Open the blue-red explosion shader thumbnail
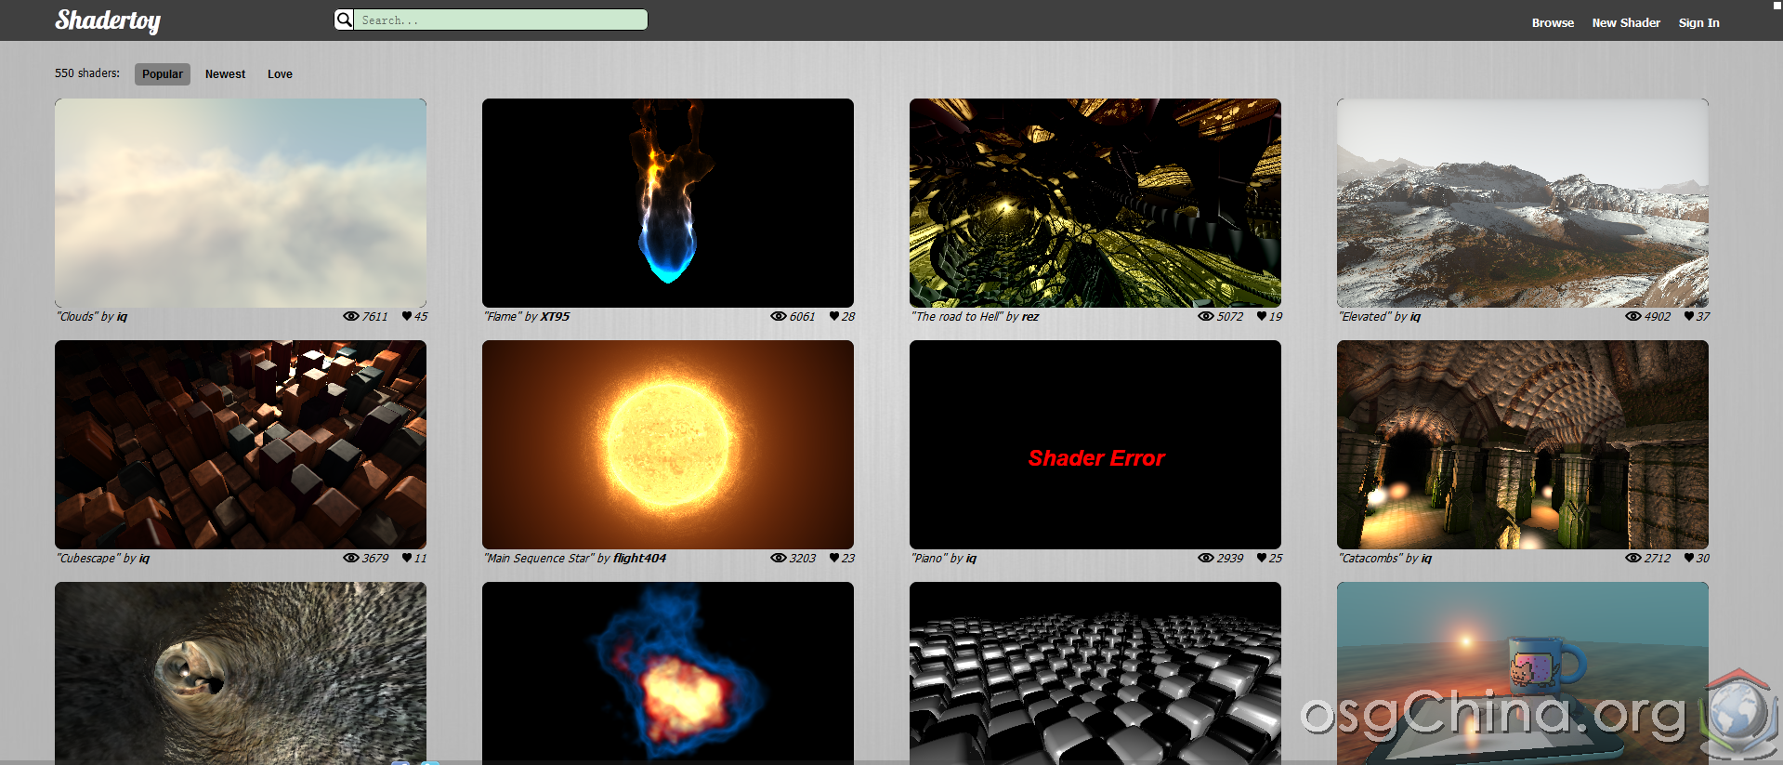This screenshot has width=1783, height=765. 668,673
